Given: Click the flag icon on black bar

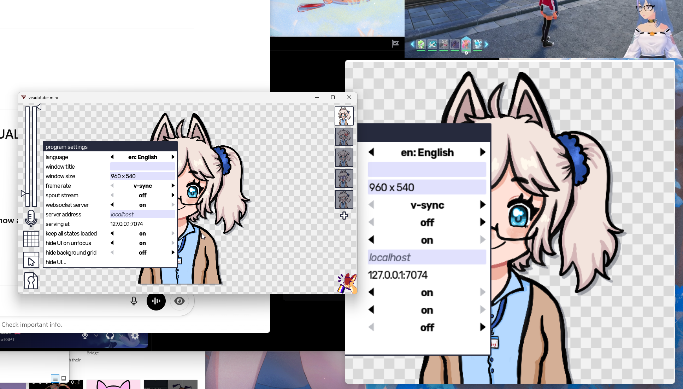Looking at the screenshot, I should click(x=395, y=43).
